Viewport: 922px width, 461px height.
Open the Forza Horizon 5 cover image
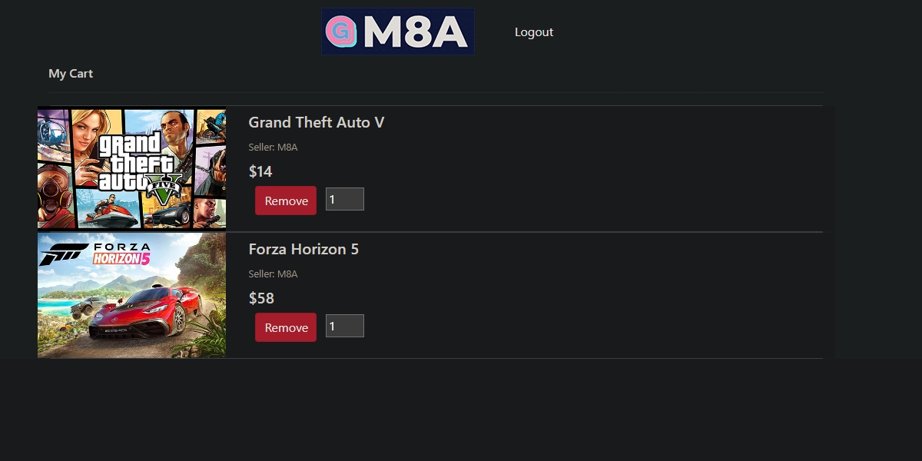(131, 296)
